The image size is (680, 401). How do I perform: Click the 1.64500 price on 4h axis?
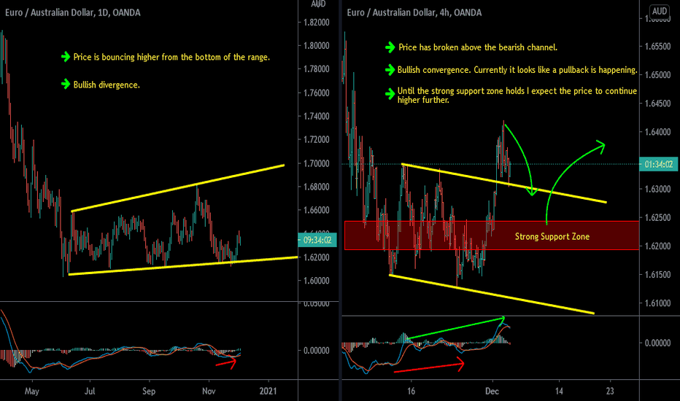point(657,104)
